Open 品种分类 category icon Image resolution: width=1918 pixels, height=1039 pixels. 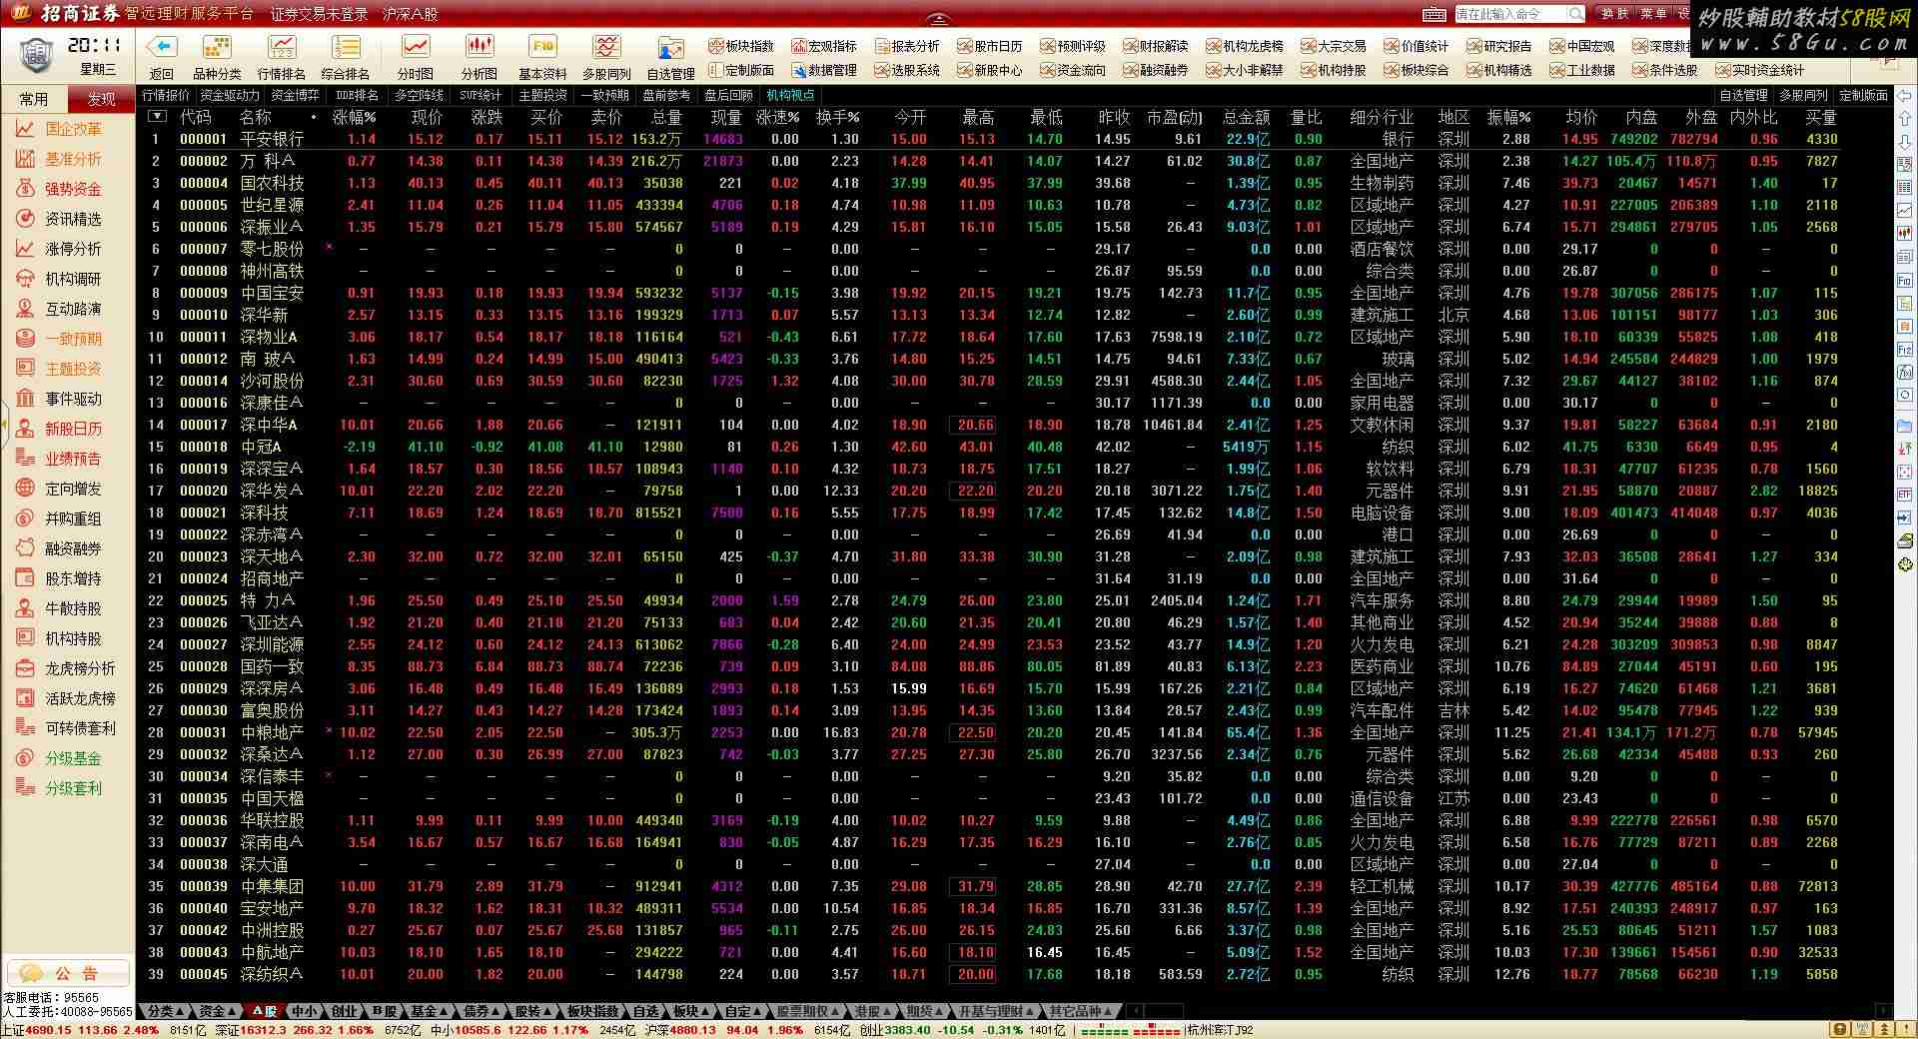217,47
